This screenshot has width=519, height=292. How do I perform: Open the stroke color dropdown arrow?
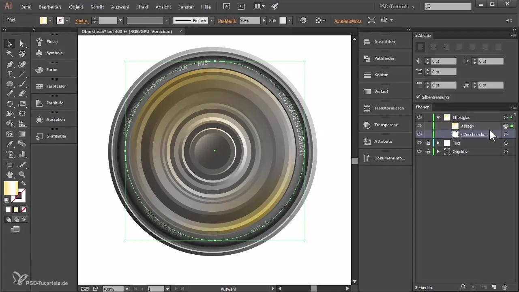coord(67,20)
